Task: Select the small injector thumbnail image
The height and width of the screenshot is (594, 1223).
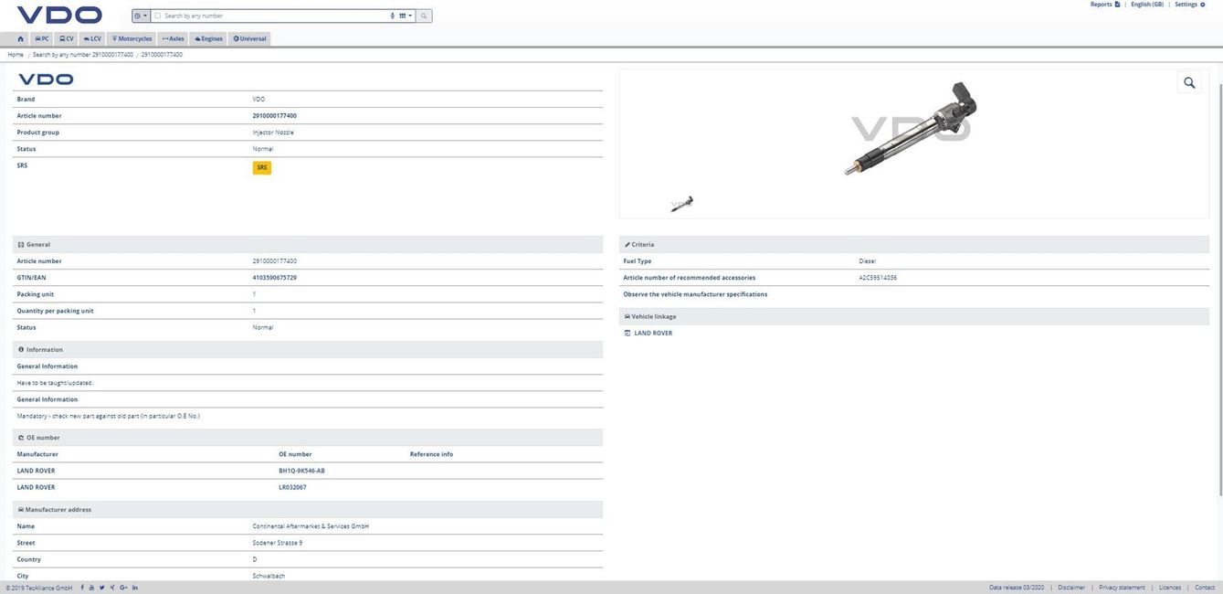Action: coord(681,204)
